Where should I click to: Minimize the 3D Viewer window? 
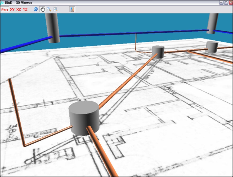[x=221, y=2]
